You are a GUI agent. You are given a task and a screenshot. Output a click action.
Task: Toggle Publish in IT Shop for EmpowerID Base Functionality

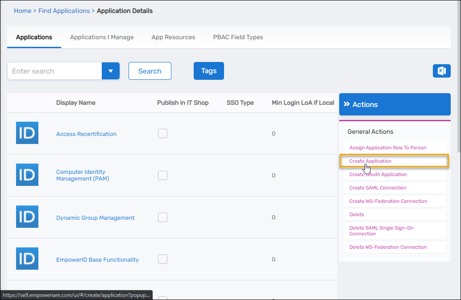click(162, 259)
